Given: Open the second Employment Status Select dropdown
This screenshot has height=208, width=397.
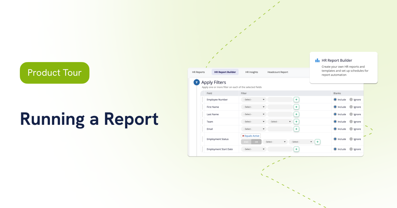Looking at the screenshot, I should 301,142.
